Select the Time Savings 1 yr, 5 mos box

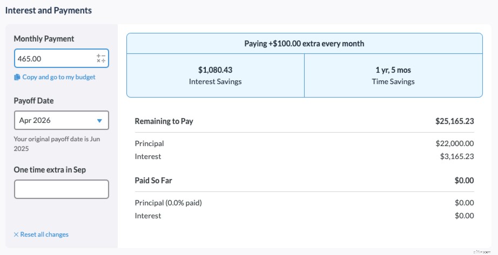393,75
